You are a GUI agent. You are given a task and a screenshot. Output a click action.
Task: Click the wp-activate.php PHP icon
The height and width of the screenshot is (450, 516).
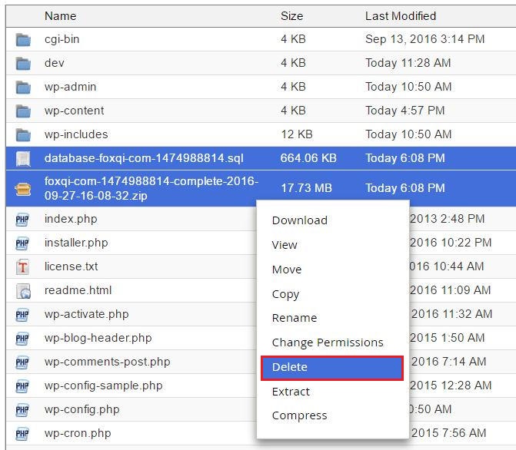[x=22, y=315]
